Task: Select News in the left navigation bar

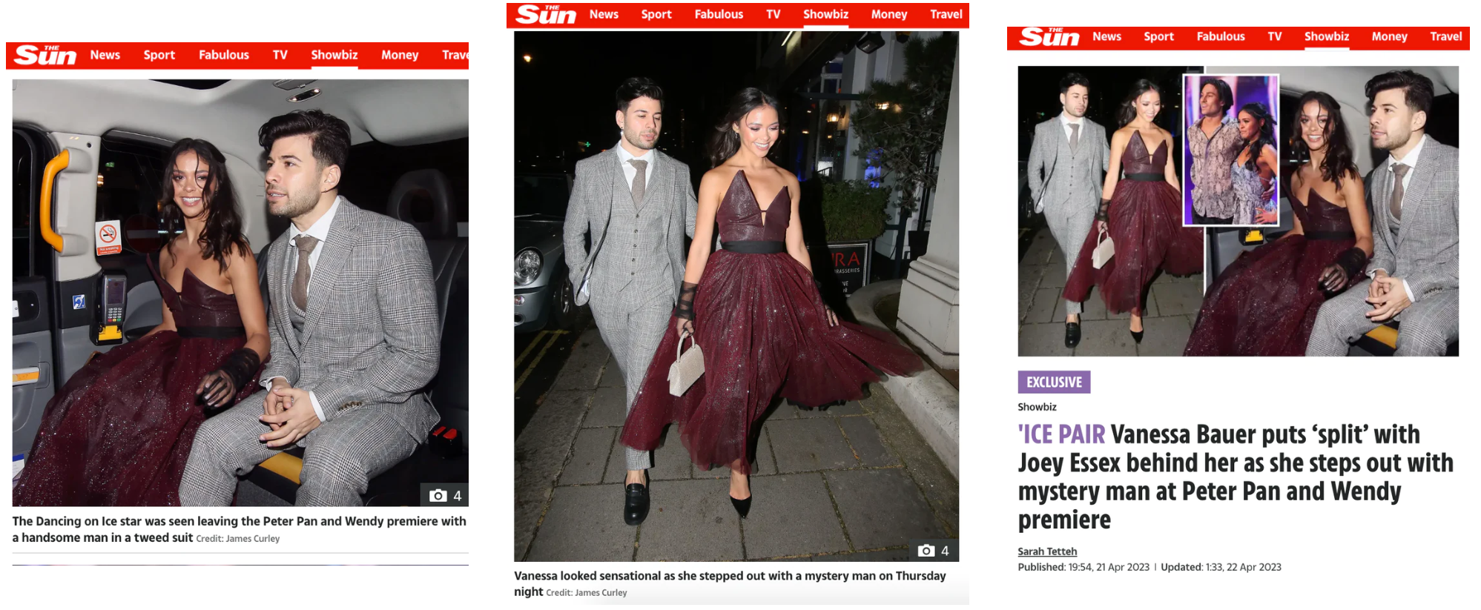Action: click(x=105, y=55)
